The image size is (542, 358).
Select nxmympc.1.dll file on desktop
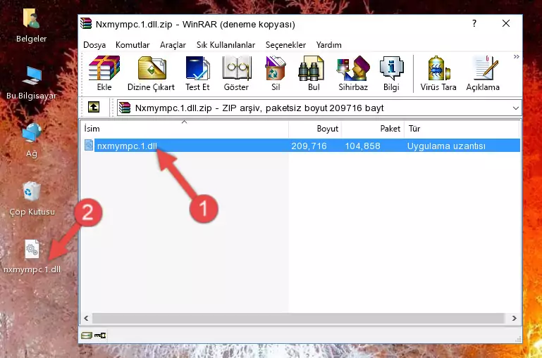click(32, 257)
